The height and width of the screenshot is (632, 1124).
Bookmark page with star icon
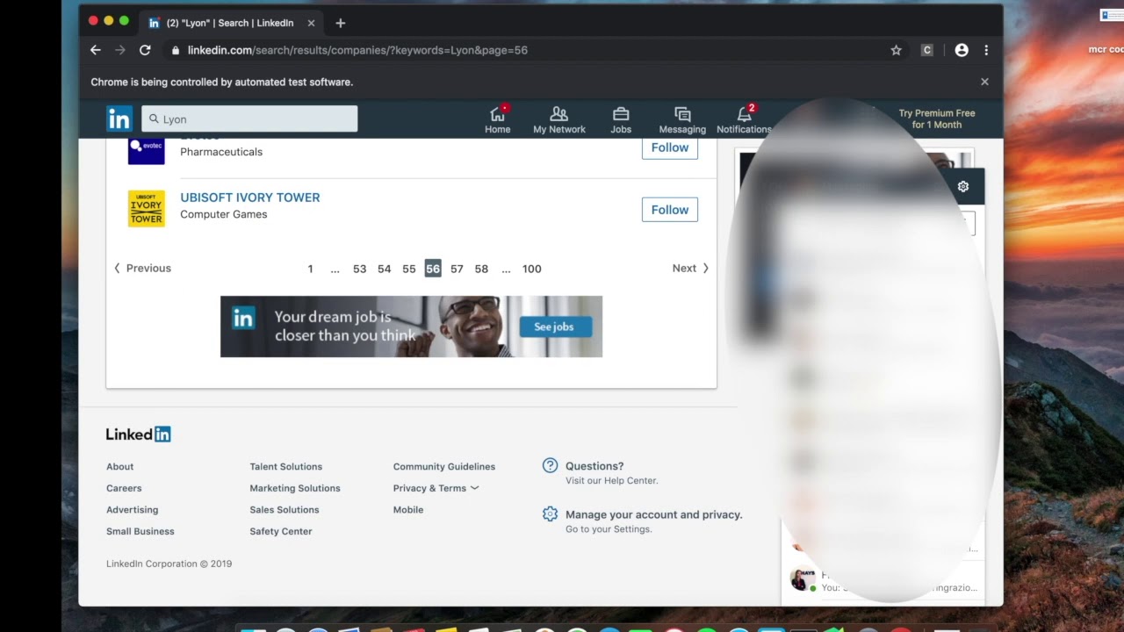[x=896, y=50]
